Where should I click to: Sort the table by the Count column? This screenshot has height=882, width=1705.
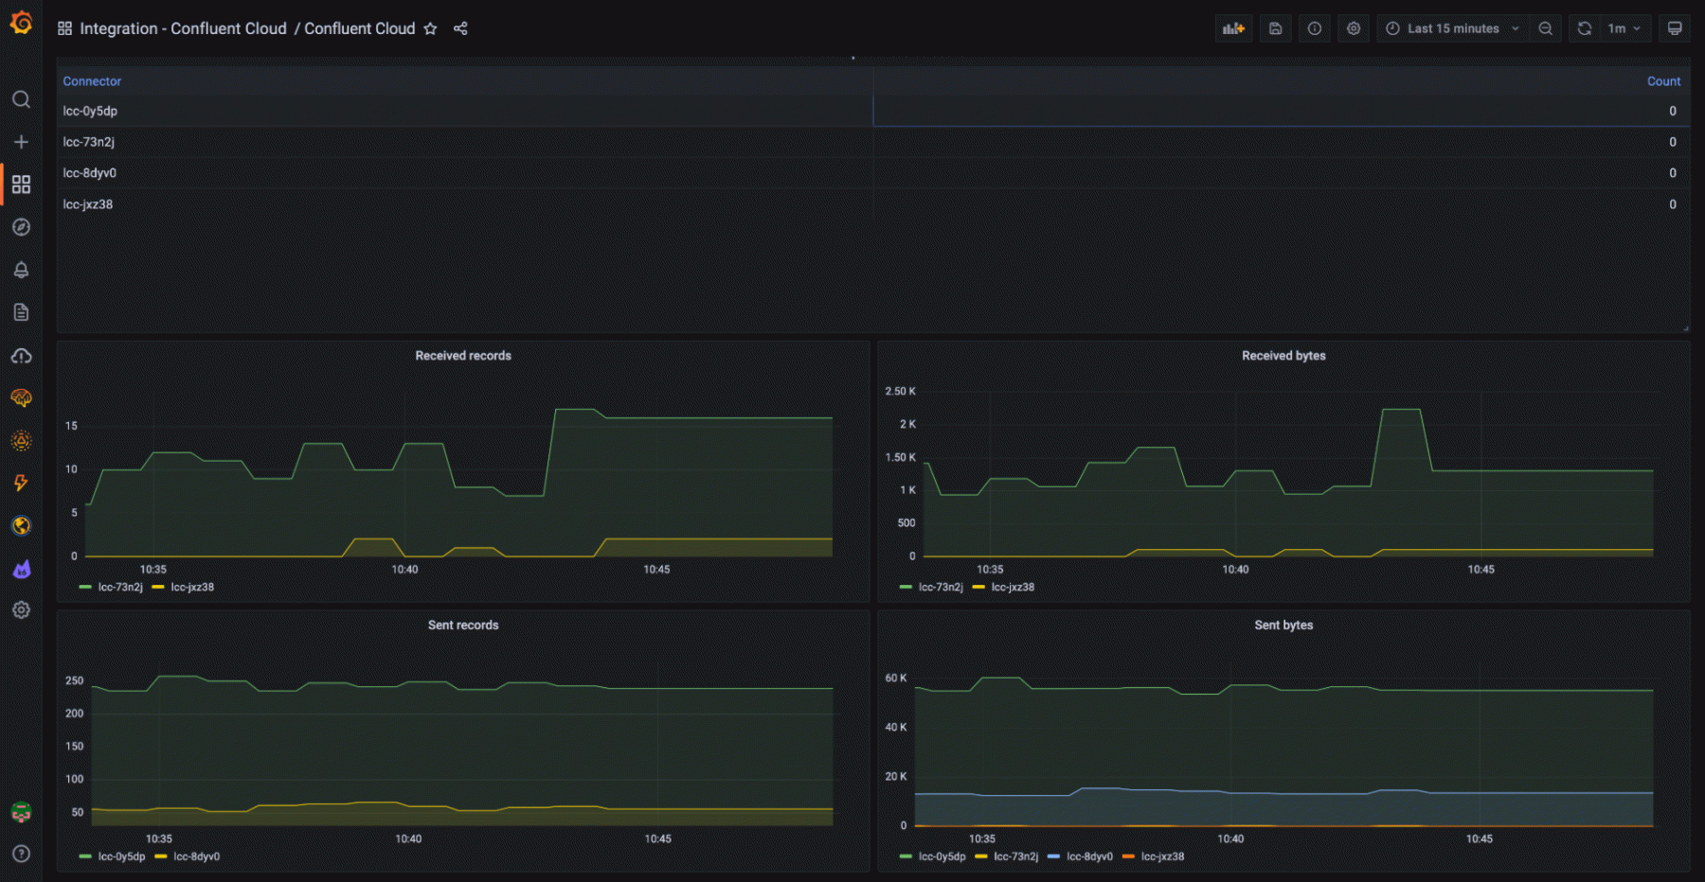pos(1663,81)
